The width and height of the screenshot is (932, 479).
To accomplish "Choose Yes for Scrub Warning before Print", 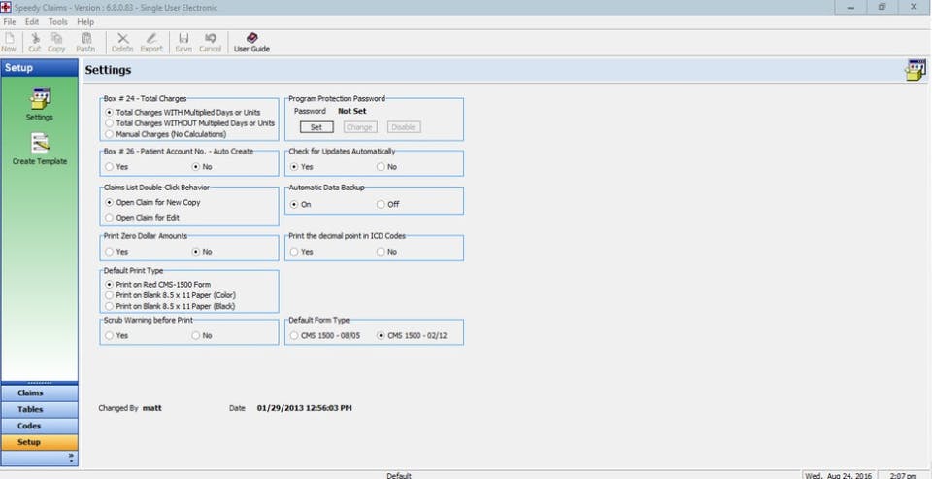I will tap(109, 335).
